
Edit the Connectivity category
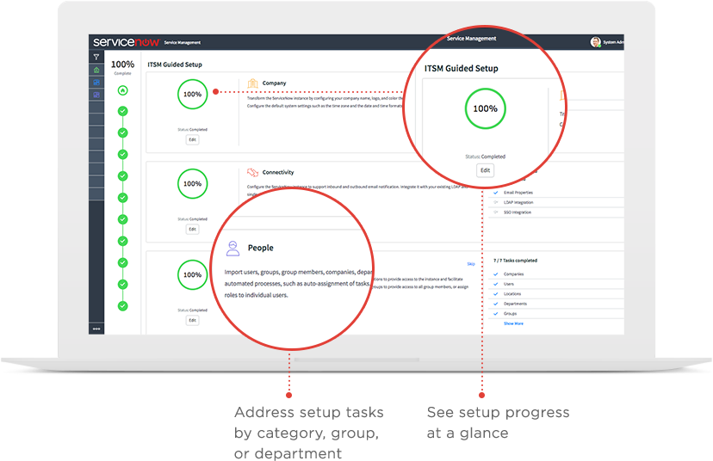pyautogui.click(x=192, y=229)
